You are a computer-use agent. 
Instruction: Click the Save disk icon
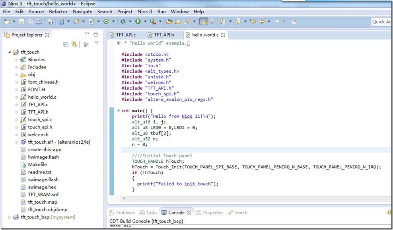(21, 21)
